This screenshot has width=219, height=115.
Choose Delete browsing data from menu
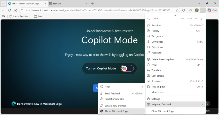click(163, 59)
